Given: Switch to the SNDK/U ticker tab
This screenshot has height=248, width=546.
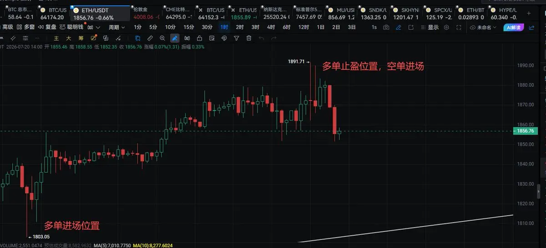Looking at the screenshot, I should click(372, 14).
